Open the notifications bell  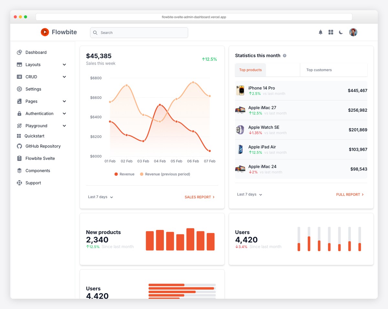point(320,32)
